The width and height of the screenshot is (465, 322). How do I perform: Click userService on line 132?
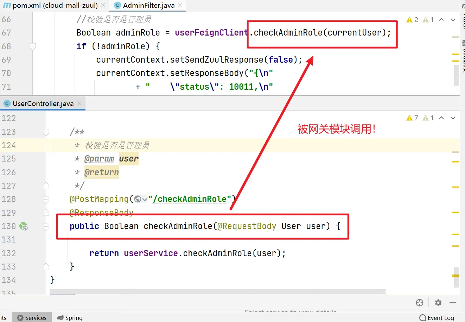[151, 253]
